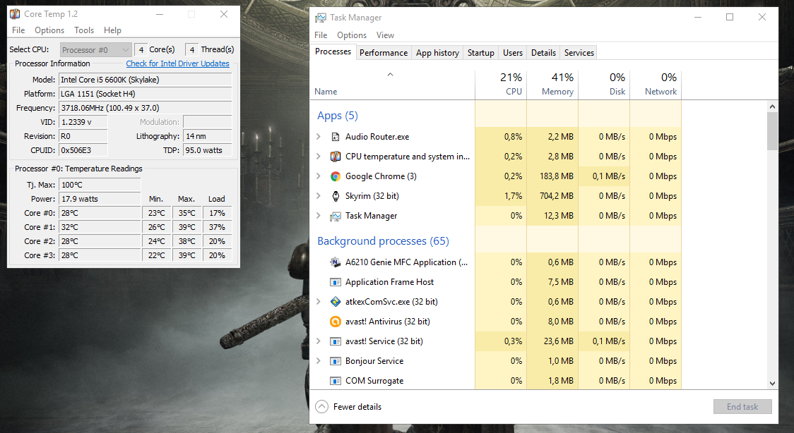Click the Tj. Max value 100°C
Viewport: 794px width, 433px height.
[x=100, y=185]
